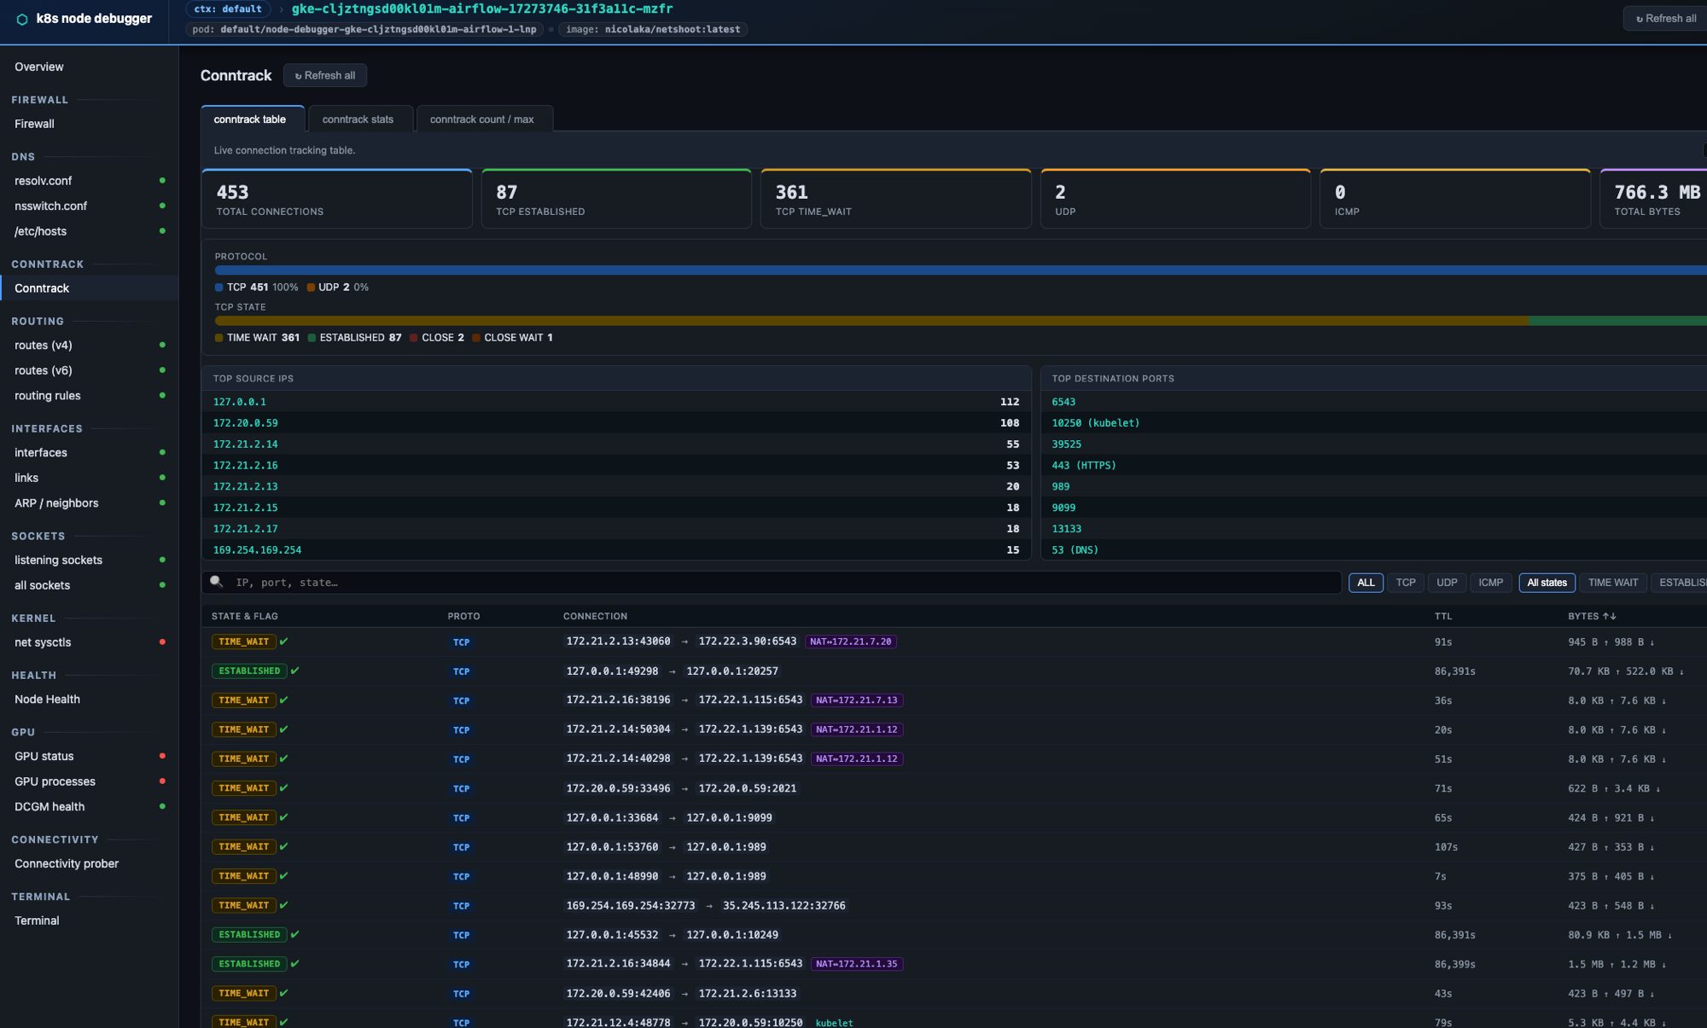Viewport: 1707px width, 1028px height.
Task: Click the TTL column header
Action: click(1443, 616)
